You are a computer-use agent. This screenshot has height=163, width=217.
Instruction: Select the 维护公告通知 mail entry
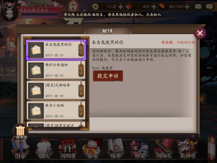click(x=56, y=70)
